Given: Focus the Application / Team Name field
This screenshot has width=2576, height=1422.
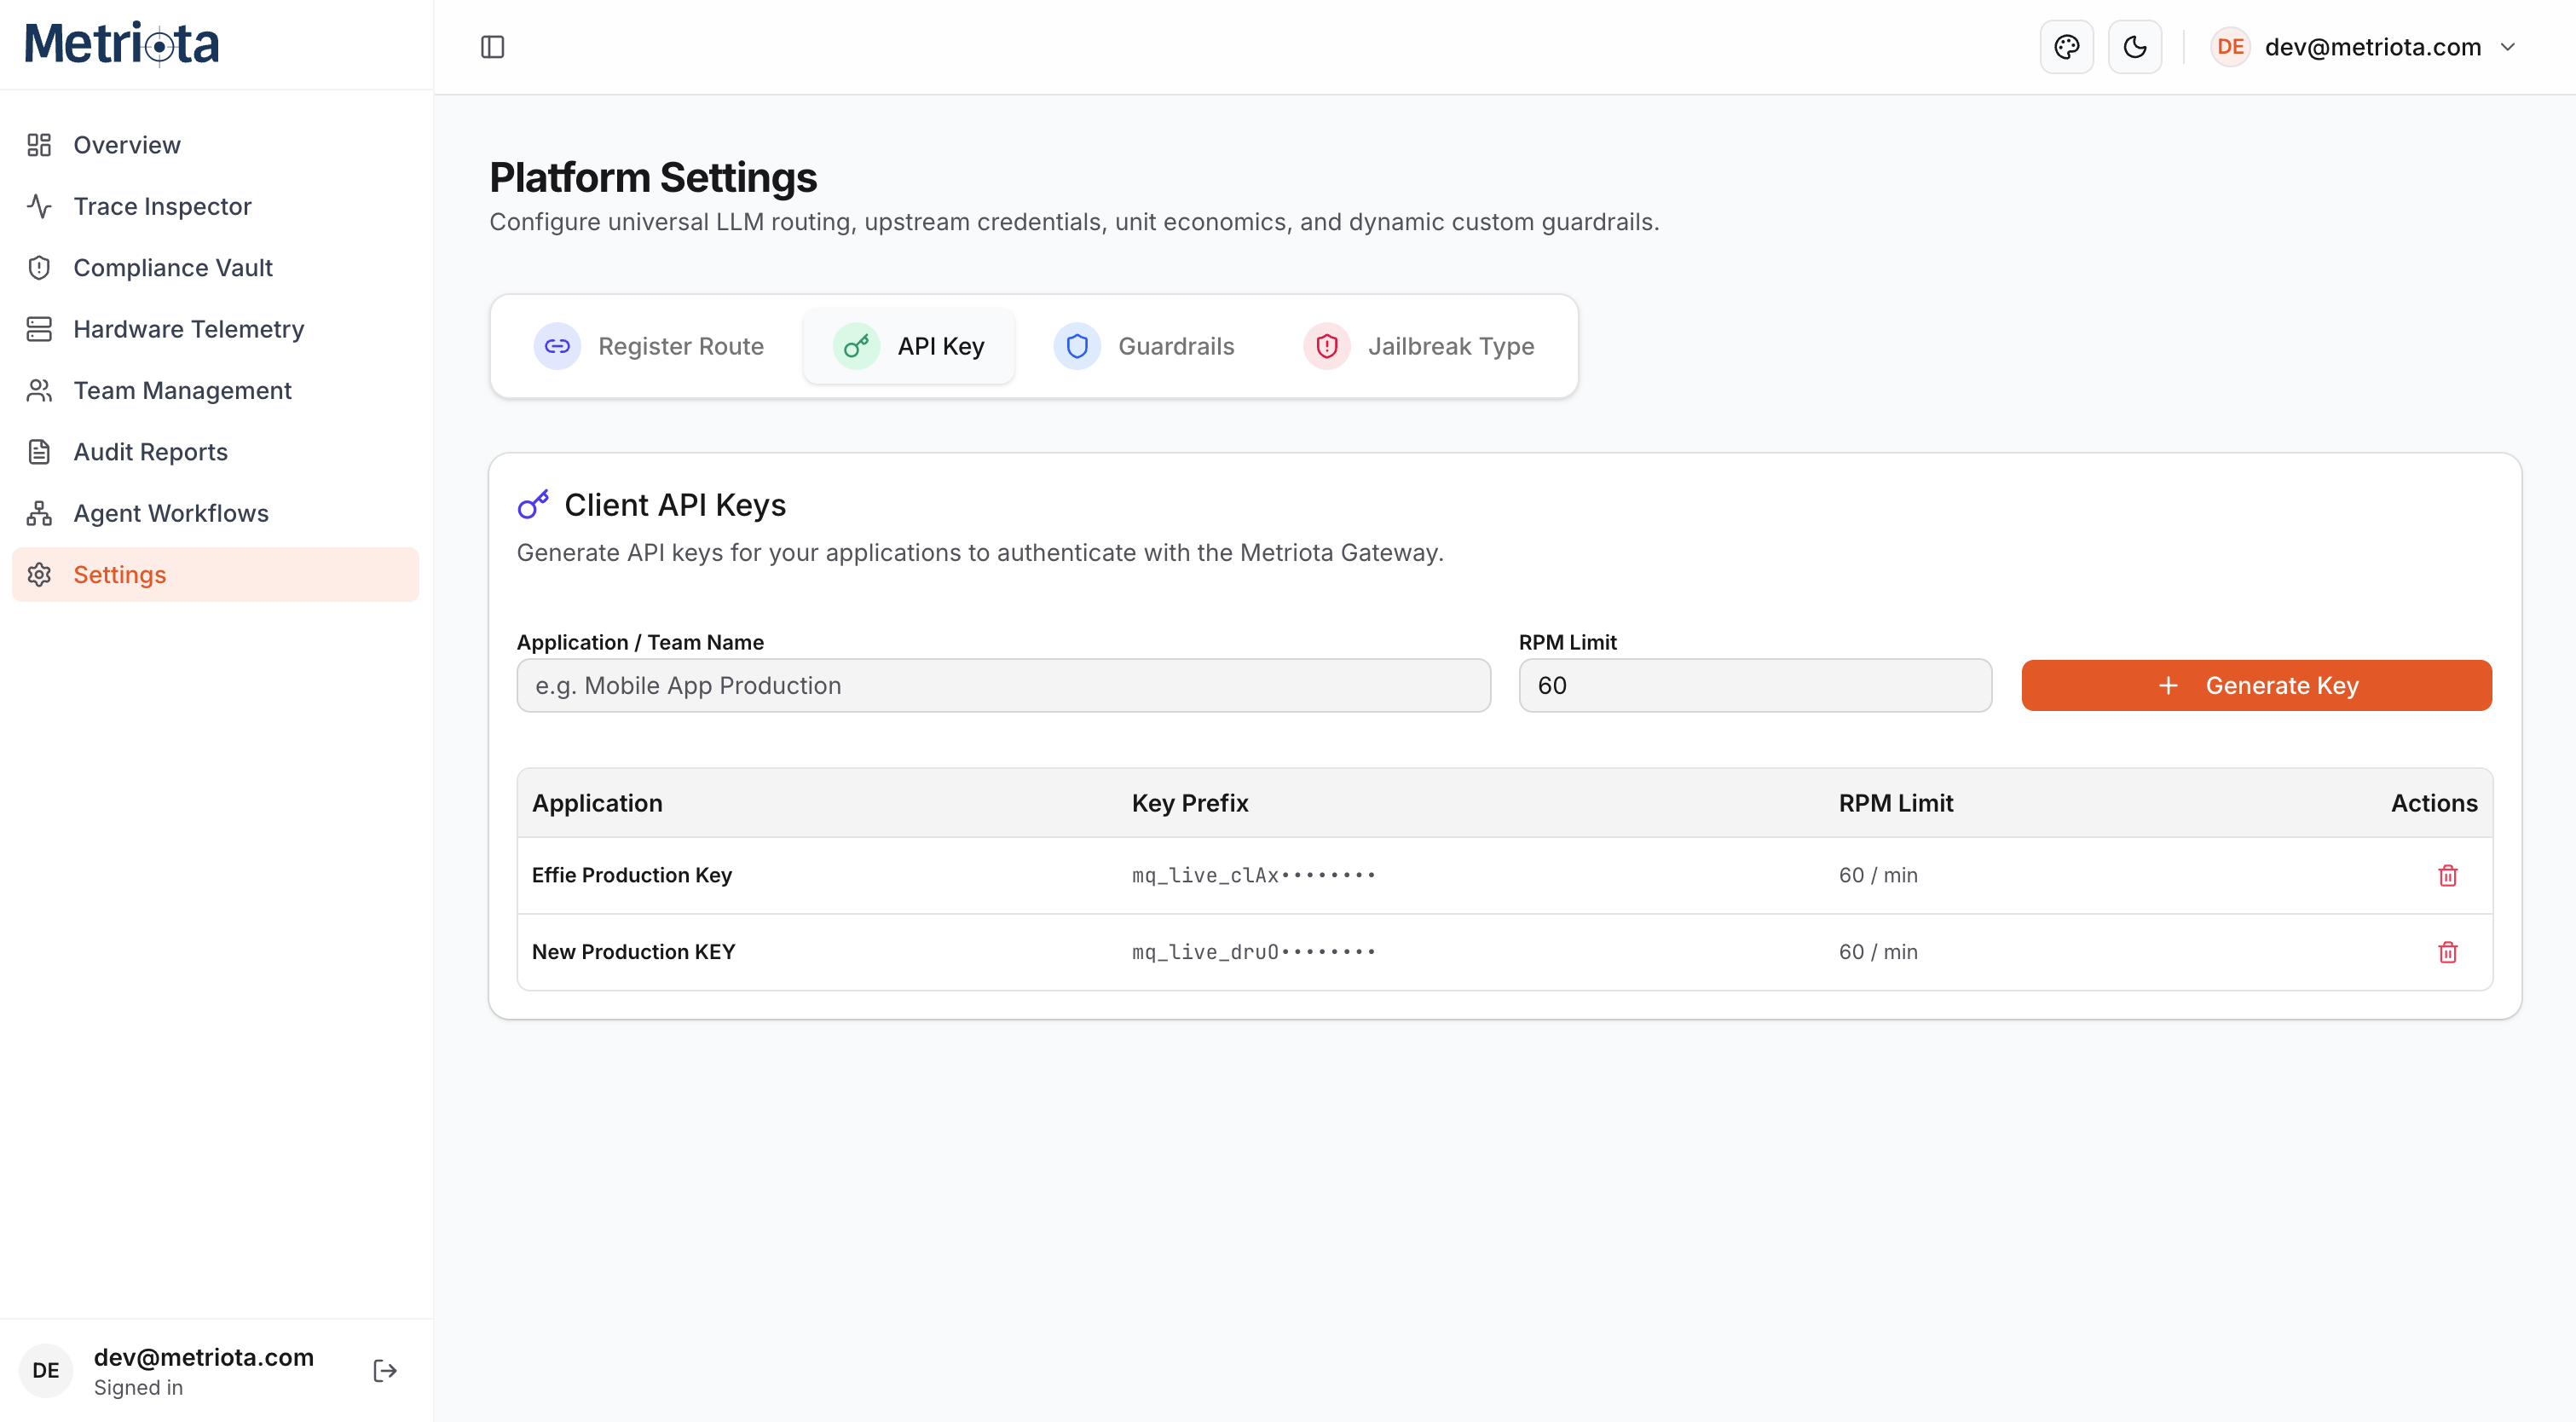Looking at the screenshot, I should tap(1003, 685).
